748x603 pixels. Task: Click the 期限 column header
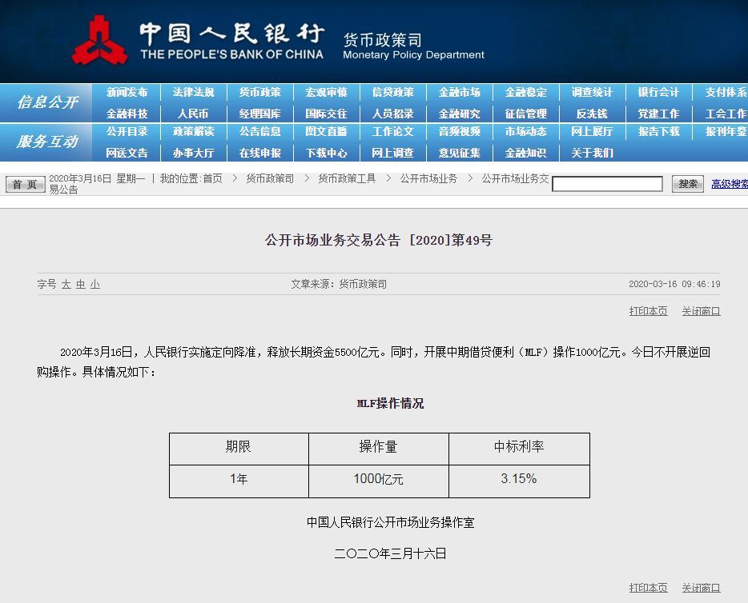pyautogui.click(x=239, y=449)
